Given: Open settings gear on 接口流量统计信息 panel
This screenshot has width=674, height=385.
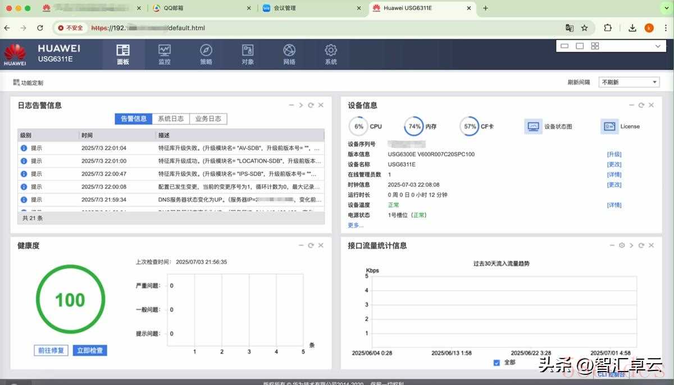Looking at the screenshot, I should (x=622, y=246).
